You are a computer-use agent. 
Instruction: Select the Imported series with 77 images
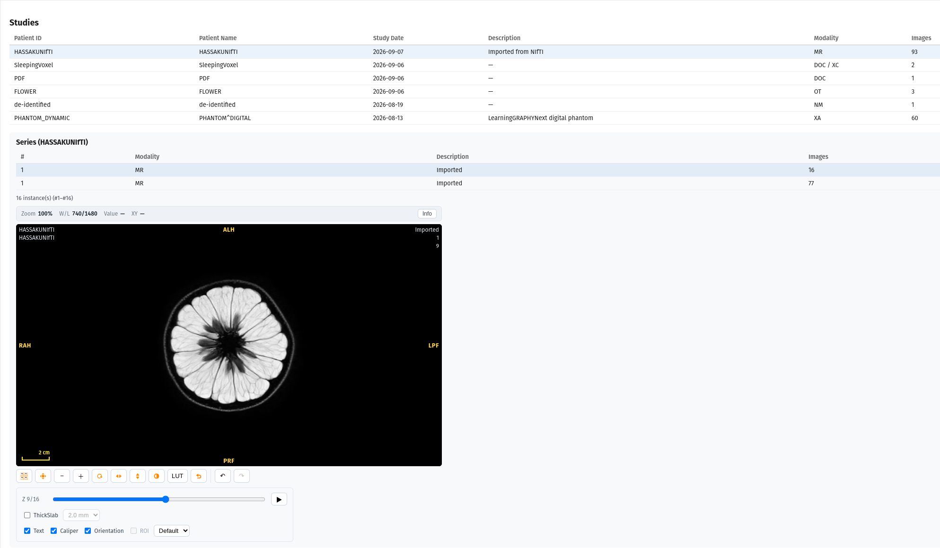[x=478, y=183]
